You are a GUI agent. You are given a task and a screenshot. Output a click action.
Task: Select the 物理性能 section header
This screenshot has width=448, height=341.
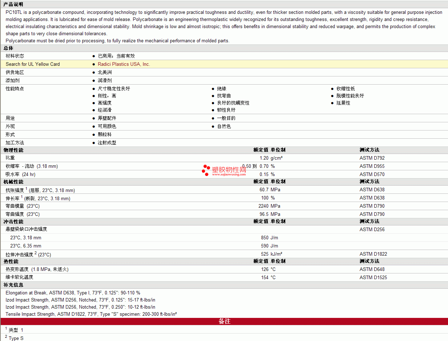(13, 150)
